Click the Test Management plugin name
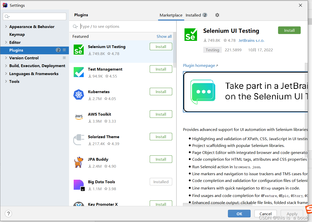 pos(105,69)
